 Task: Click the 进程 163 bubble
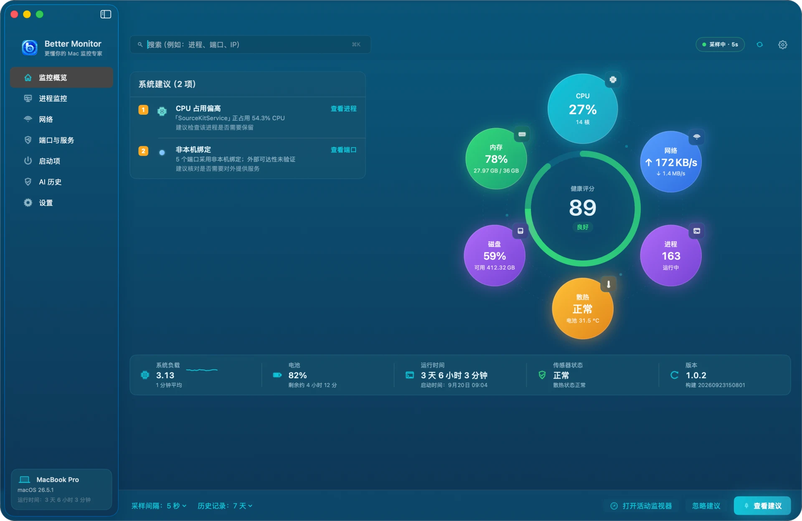tap(671, 255)
